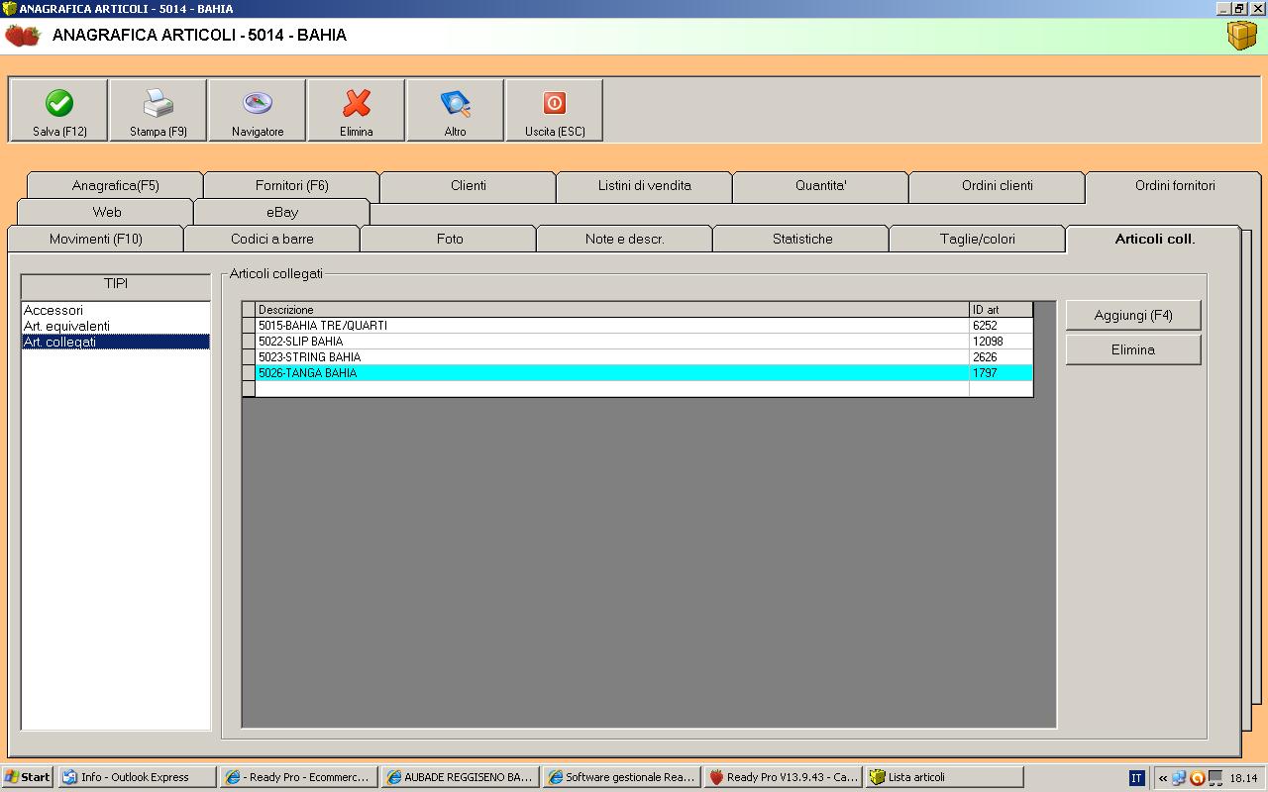1268x792 pixels.
Task: Click row selector for 5022-SLIP BAHIA
Action: click(x=249, y=342)
